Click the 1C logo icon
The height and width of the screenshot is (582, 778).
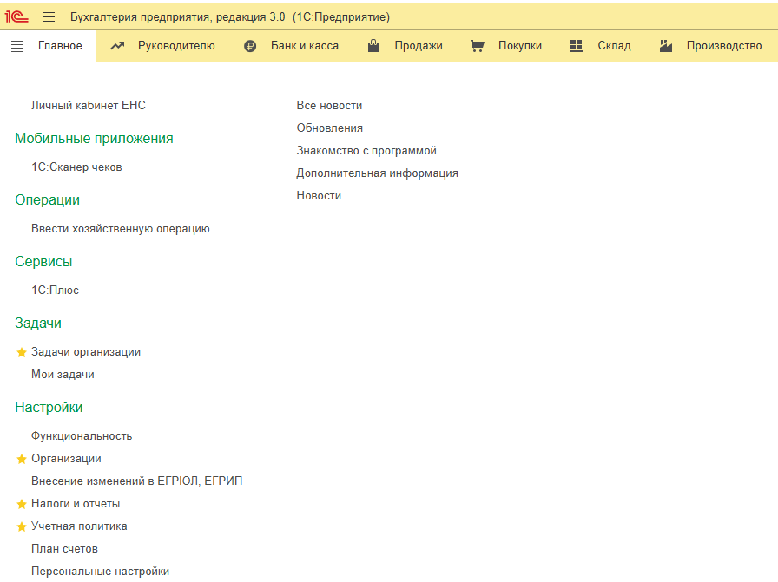point(16,16)
